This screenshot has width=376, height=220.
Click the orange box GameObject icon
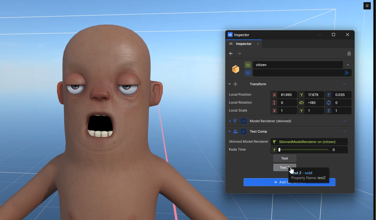(236, 69)
